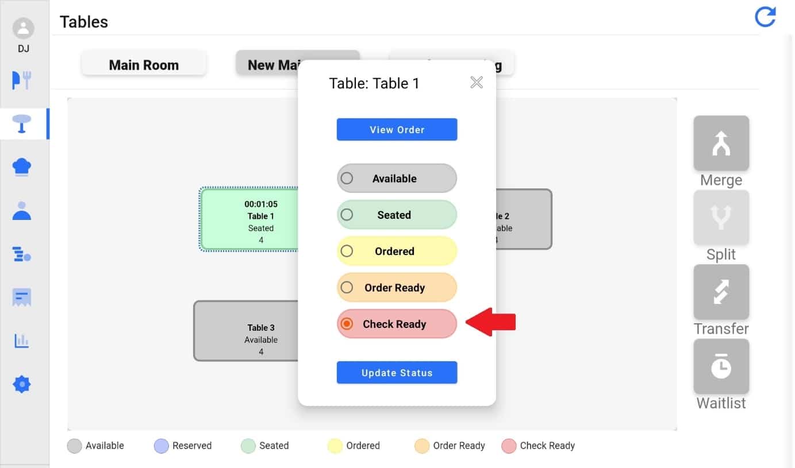Click the DJ user avatar
The image size is (795, 468).
23,28
